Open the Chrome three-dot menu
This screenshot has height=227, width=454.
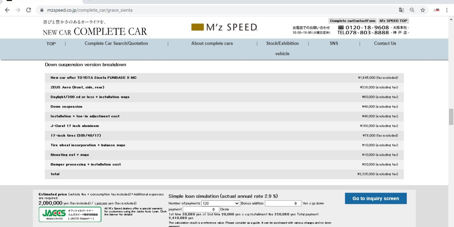tap(447, 10)
